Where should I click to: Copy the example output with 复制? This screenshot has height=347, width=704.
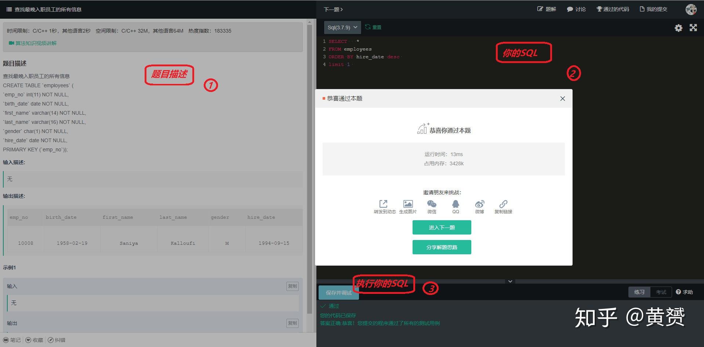[293, 323]
